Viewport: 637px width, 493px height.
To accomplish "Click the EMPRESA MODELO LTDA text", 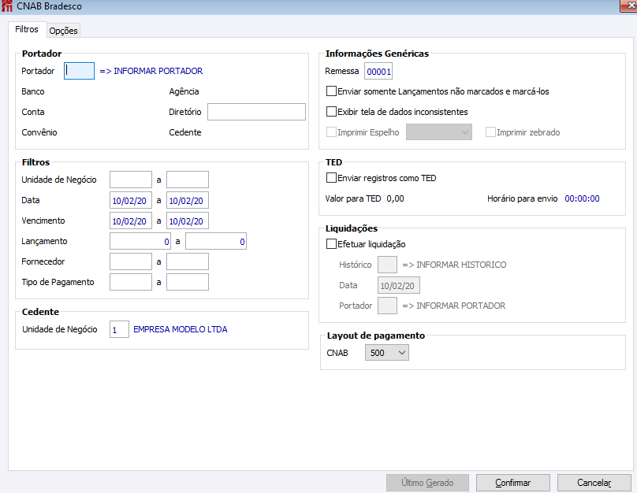I will [x=181, y=329].
